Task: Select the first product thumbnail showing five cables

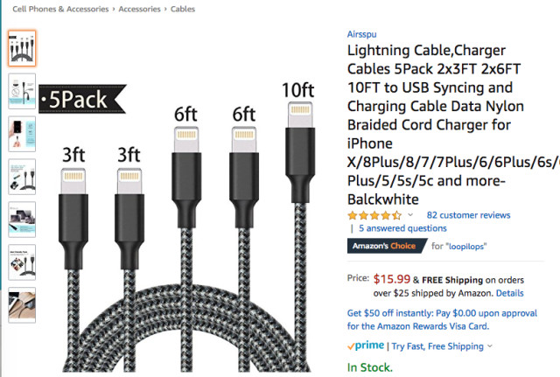Action: pos(22,49)
